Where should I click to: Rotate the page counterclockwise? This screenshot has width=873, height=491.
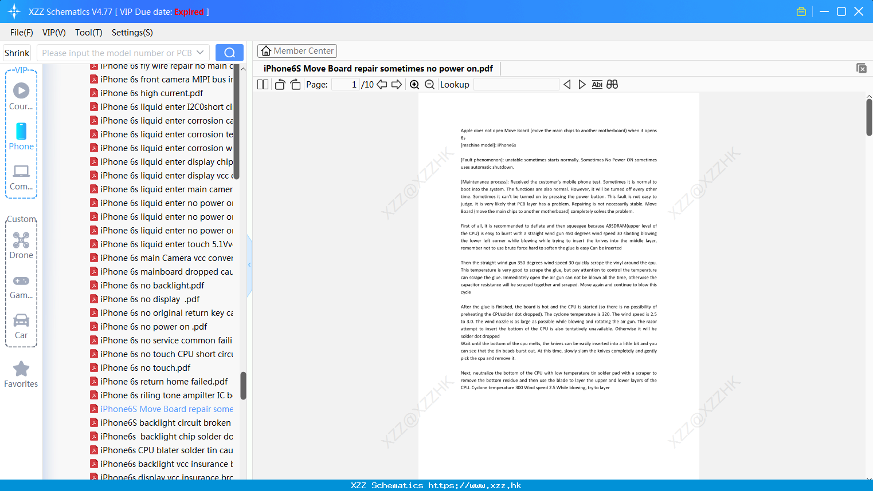pyautogui.click(x=280, y=85)
